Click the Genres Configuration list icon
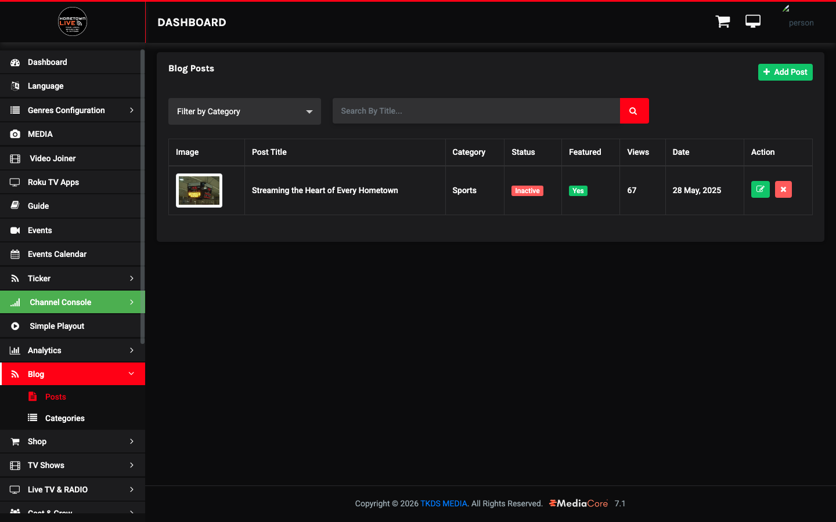The image size is (836, 522). 15,110
